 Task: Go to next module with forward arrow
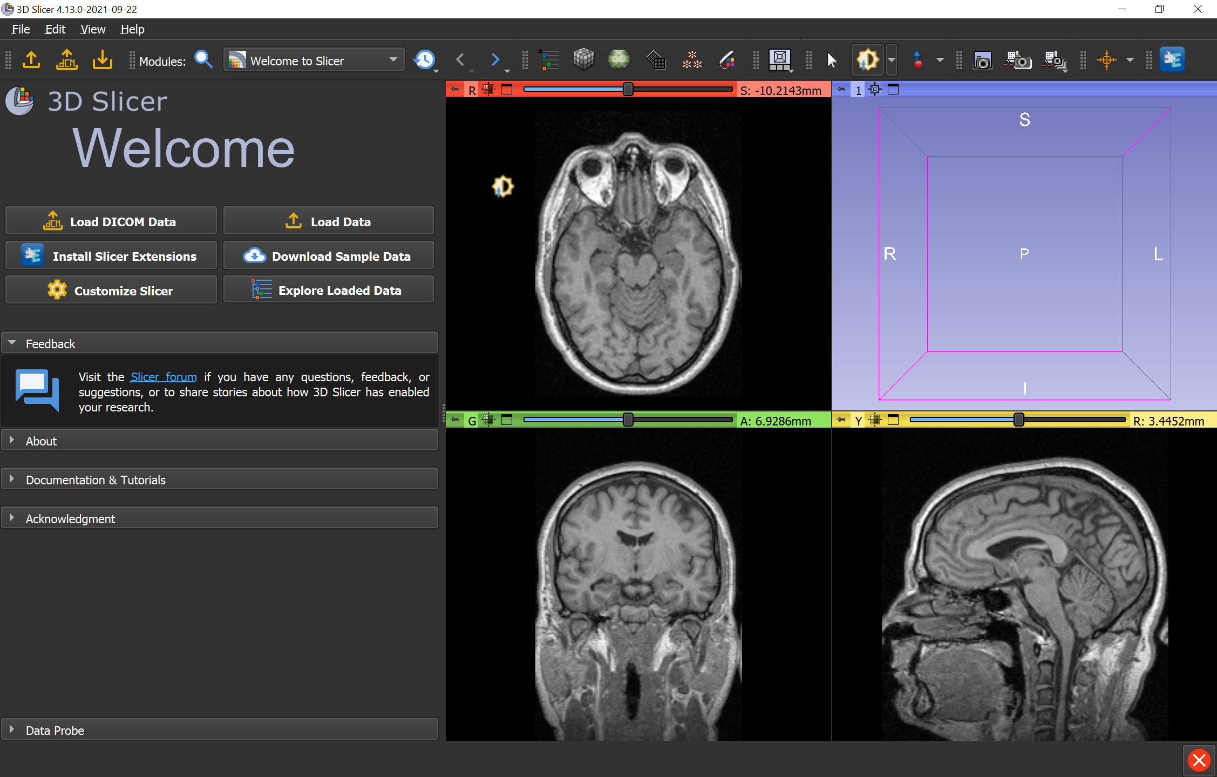point(495,60)
